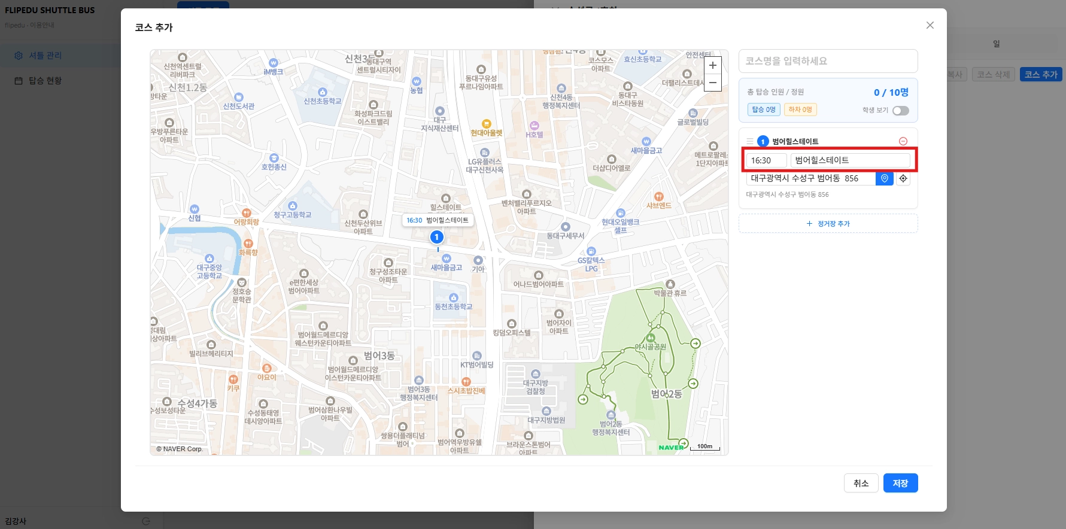
Task: Click the 야요이 restaurant icon on the map
Action: tap(267, 368)
